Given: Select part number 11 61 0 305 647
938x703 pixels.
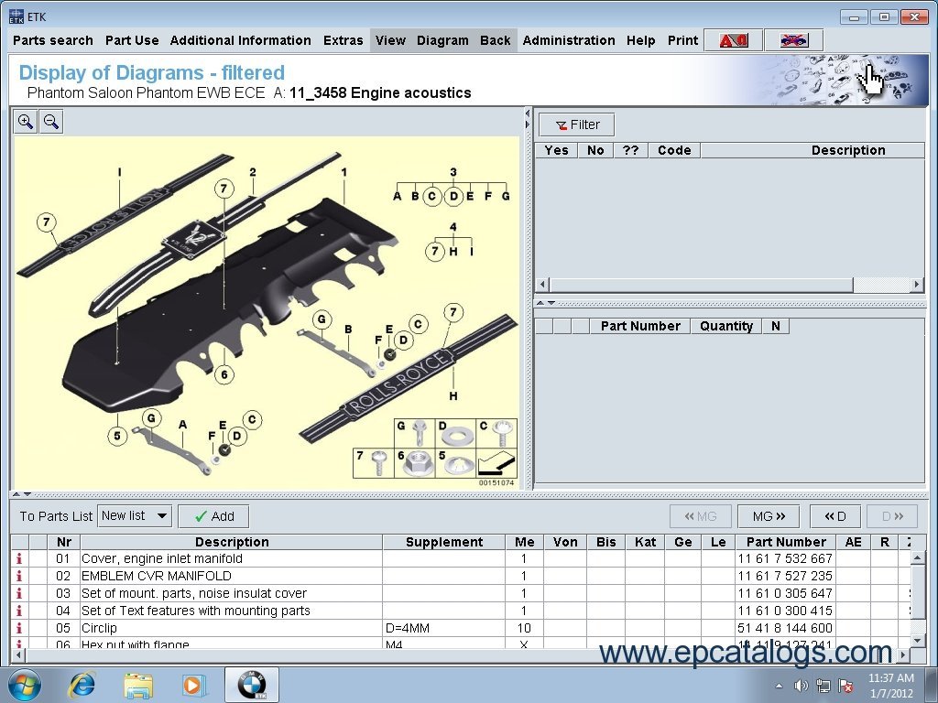Looking at the screenshot, I should click(x=785, y=593).
